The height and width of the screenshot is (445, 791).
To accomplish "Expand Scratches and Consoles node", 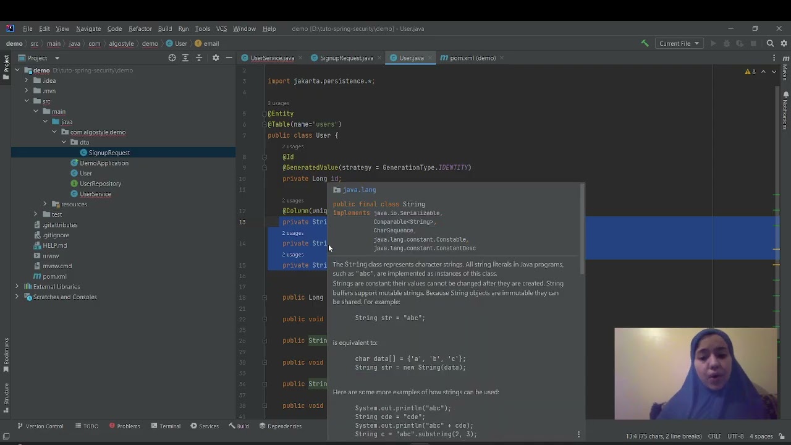I will (17, 297).
